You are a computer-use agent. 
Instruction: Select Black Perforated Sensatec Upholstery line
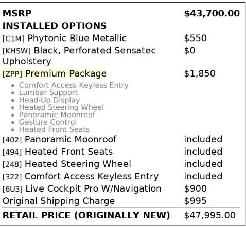pos(79,56)
